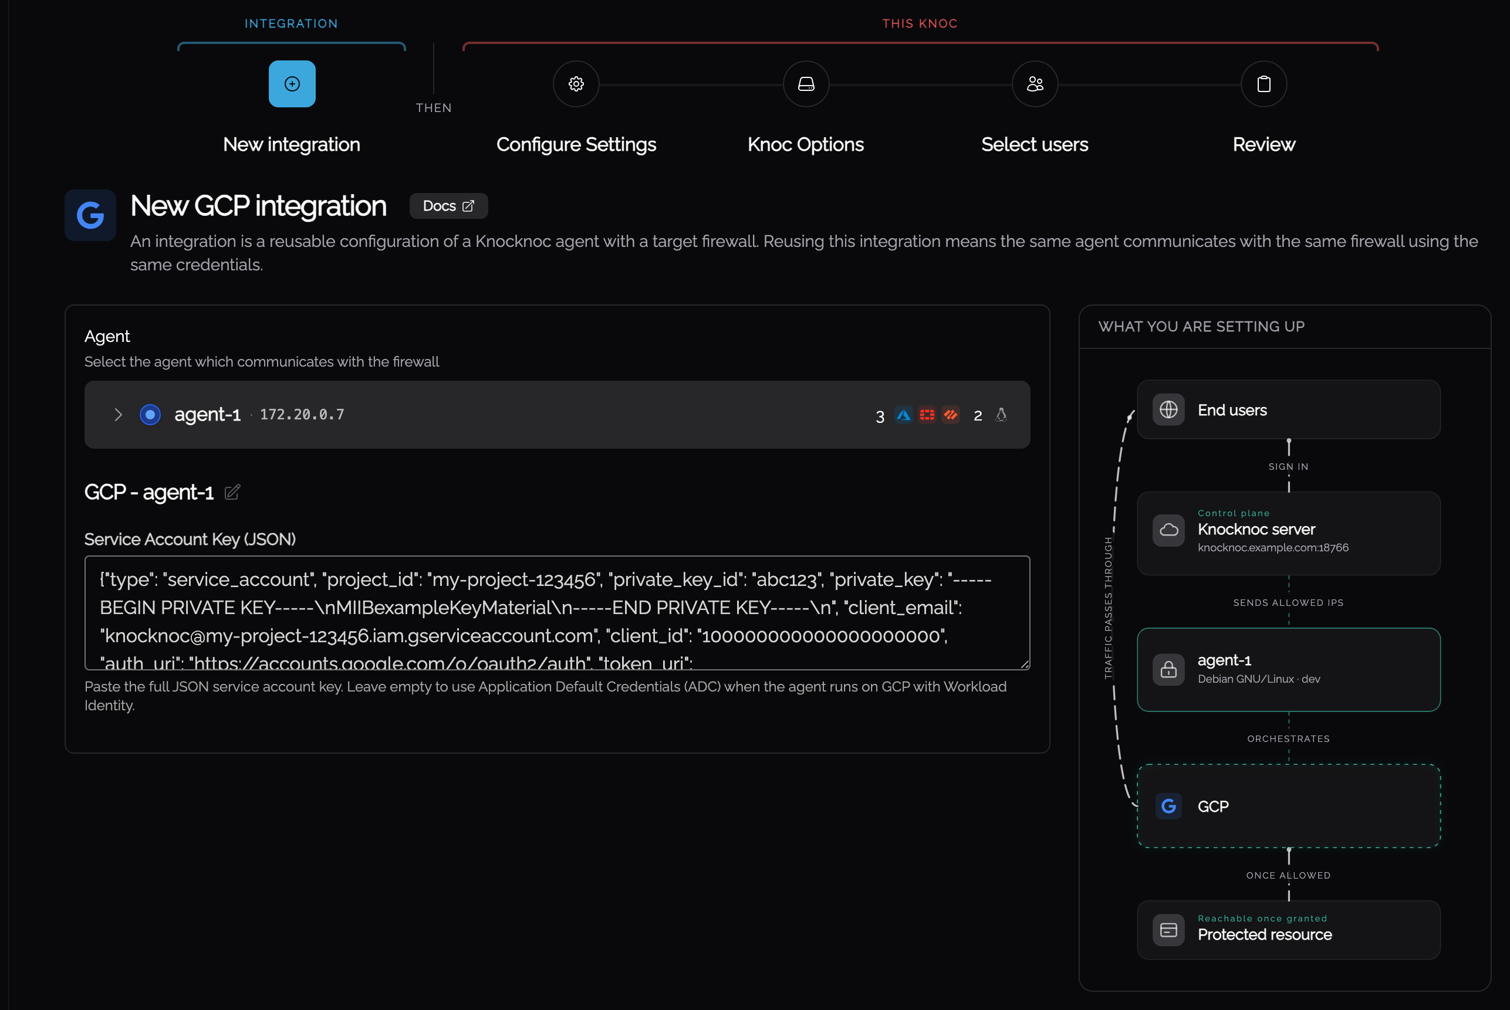This screenshot has width=1510, height=1010.
Task: Open the Select users people step icon
Action: click(x=1035, y=84)
